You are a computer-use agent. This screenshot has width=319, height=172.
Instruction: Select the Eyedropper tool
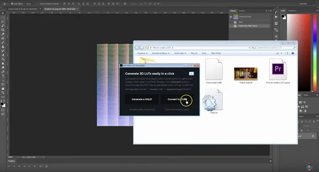click(3, 34)
